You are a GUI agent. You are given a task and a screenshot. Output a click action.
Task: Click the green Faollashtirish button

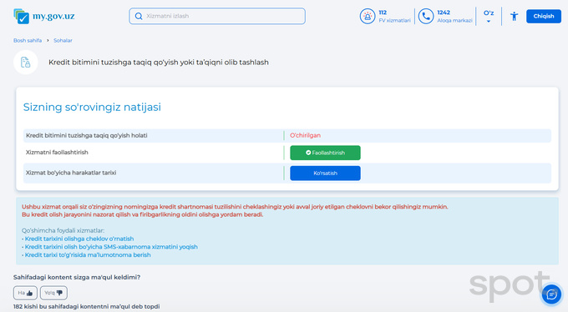(x=325, y=153)
